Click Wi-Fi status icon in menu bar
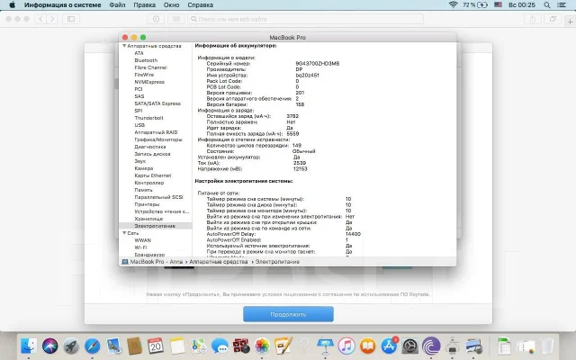This screenshot has height=360, width=576. tap(453, 4)
